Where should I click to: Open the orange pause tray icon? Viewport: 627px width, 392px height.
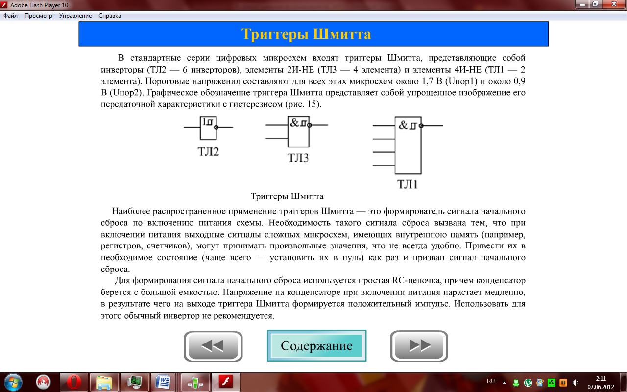point(563,382)
